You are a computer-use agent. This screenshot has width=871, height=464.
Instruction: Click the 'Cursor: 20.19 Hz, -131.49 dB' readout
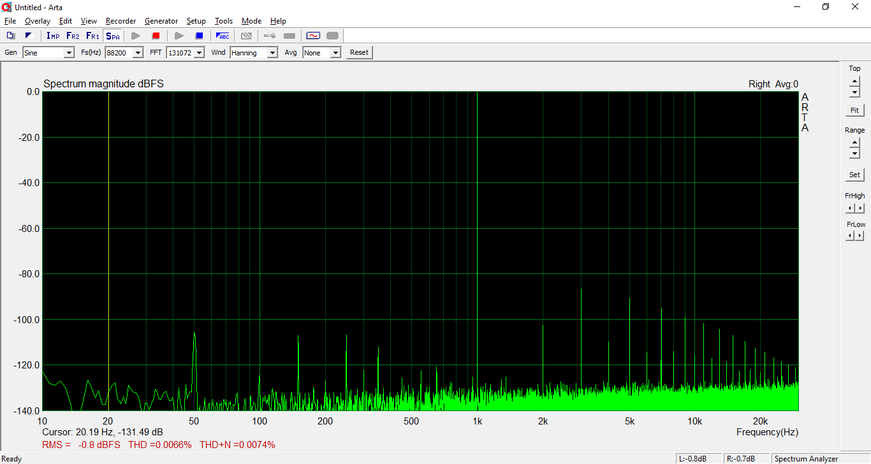click(x=103, y=432)
